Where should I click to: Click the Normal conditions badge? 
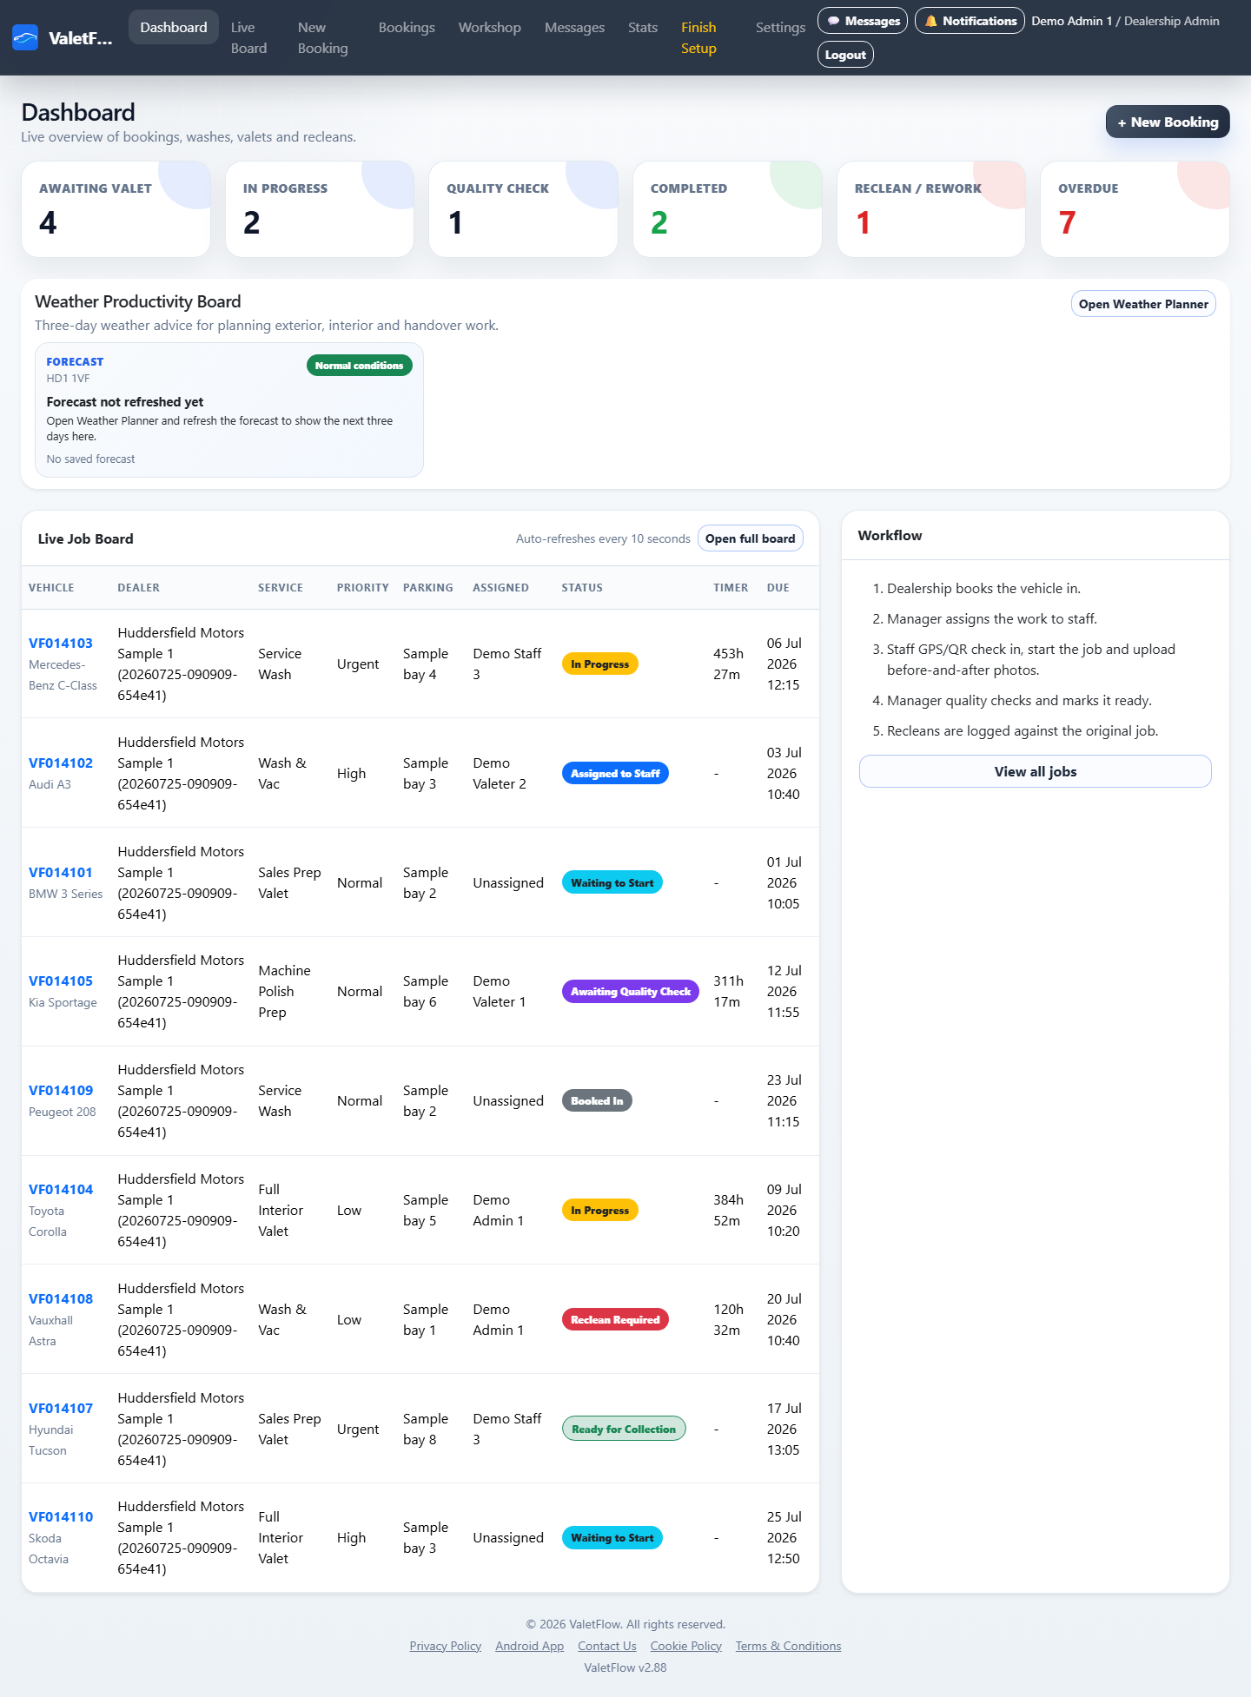(x=360, y=366)
